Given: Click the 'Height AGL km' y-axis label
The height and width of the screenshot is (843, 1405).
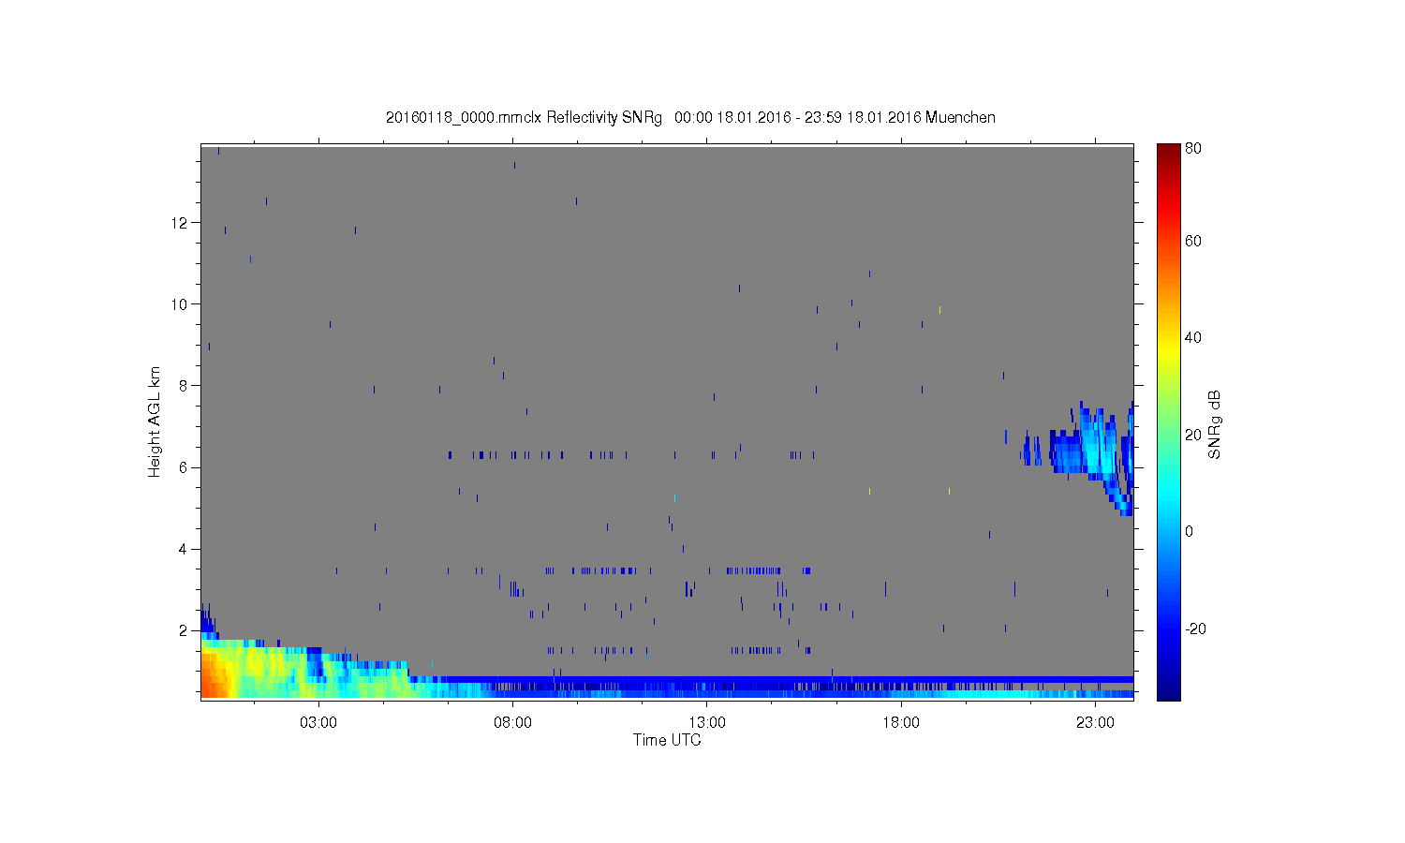Looking at the screenshot, I should pos(155,421).
